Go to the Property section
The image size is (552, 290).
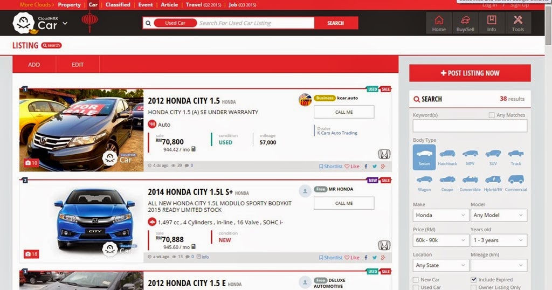(x=70, y=4)
